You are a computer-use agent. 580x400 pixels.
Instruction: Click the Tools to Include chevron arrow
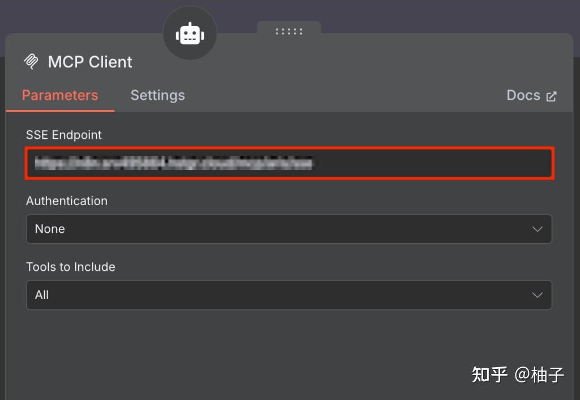pyautogui.click(x=537, y=295)
